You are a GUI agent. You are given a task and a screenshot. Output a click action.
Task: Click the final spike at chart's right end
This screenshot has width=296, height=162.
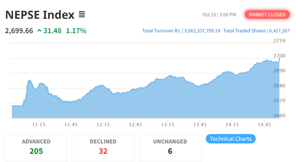[x=279, y=59]
